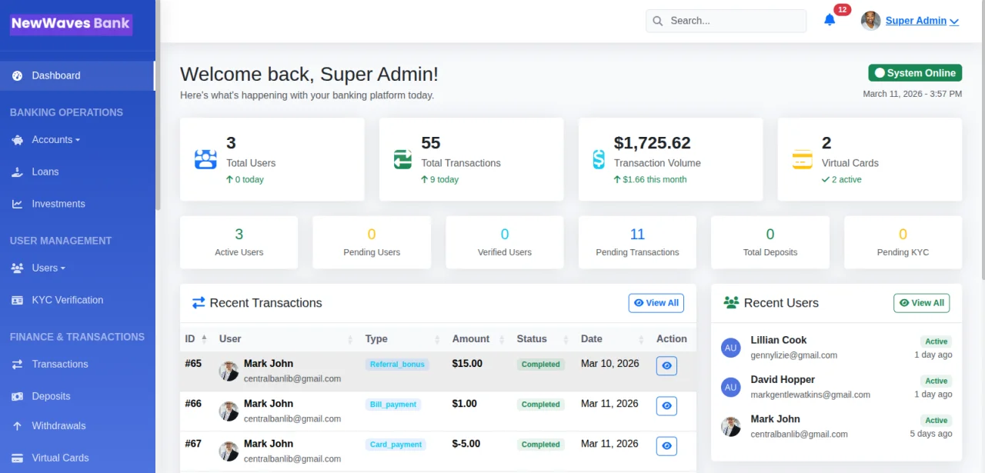Click markgentlewatkins@gmail.com email

[x=810, y=395]
